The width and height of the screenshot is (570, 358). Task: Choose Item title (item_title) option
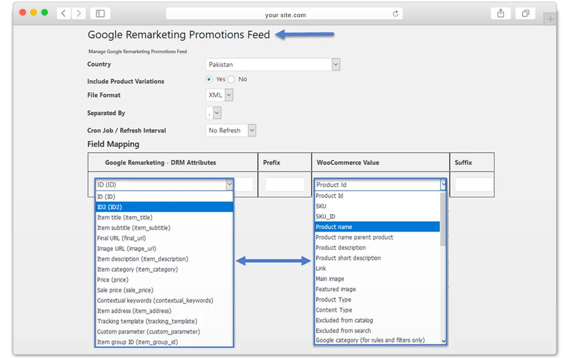coord(164,217)
